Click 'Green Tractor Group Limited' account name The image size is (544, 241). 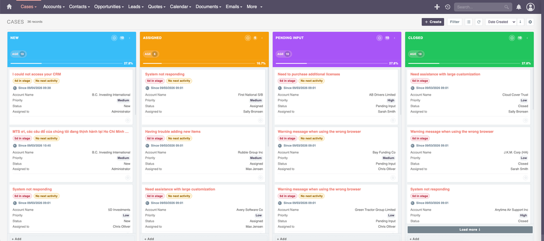(x=375, y=210)
